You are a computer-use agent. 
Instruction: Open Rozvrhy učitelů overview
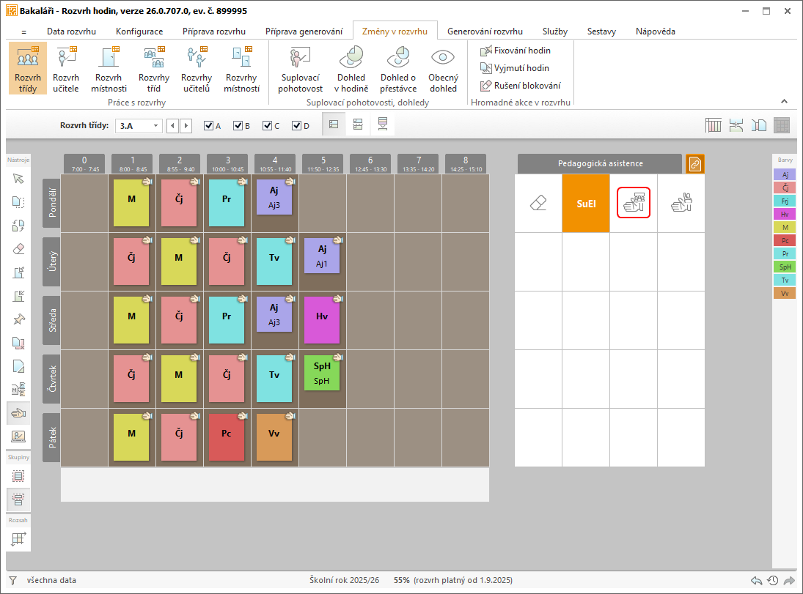pyautogui.click(x=196, y=69)
